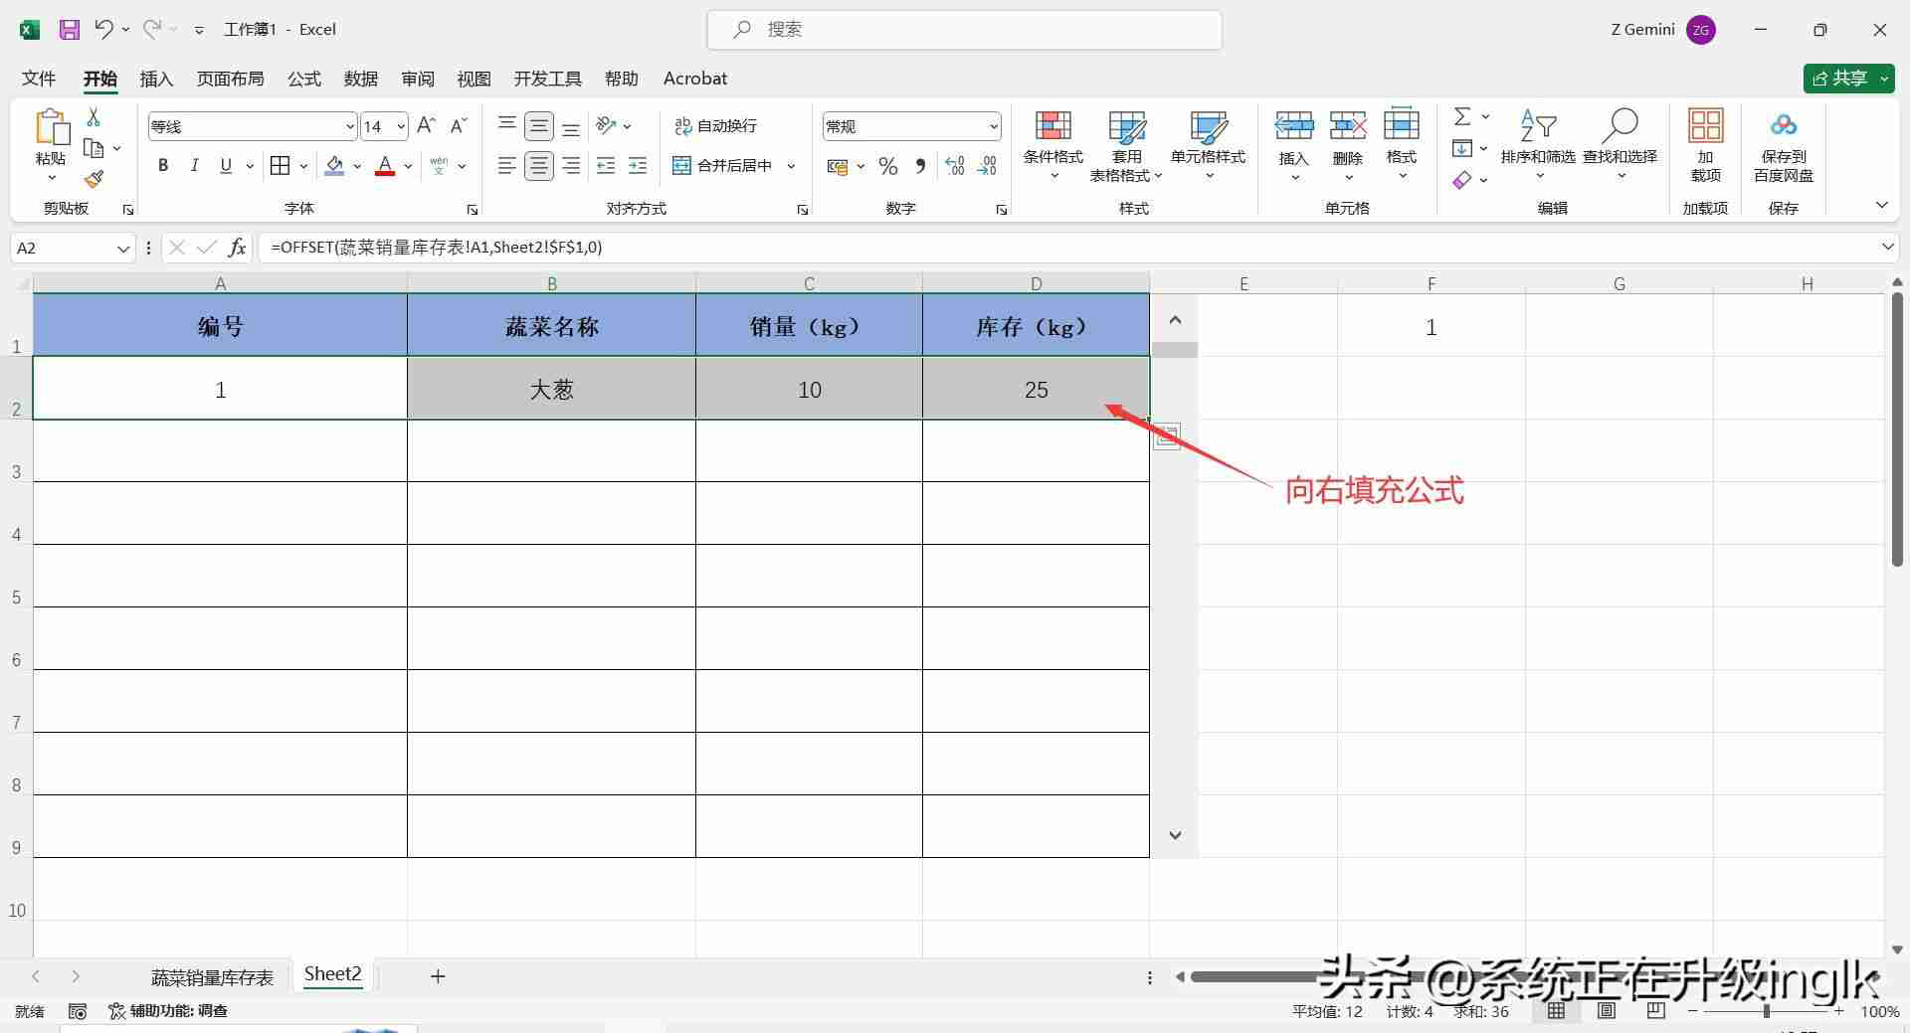1910x1033 pixels.
Task: Switch to the Formulas (公式) tab
Action: coord(304,79)
